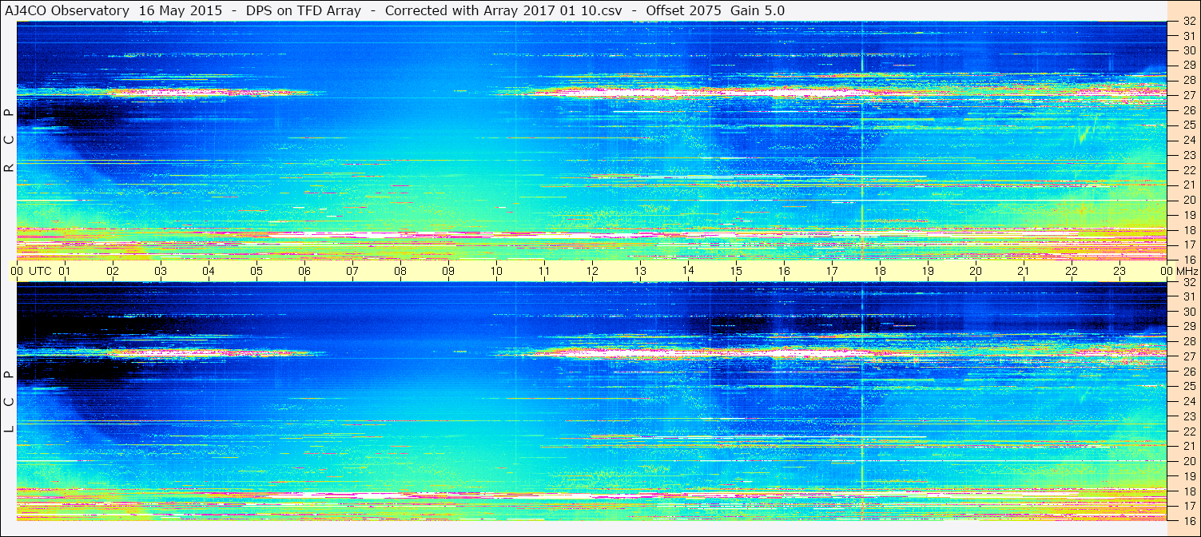Click 'DPS on TFD Array' in title
Viewport: 1201px width, 537px height.
[303, 10]
